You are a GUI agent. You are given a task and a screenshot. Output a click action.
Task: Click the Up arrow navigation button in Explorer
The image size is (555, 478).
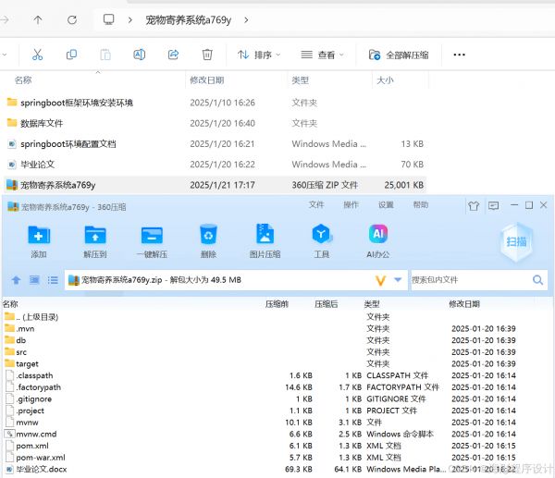coord(38,19)
